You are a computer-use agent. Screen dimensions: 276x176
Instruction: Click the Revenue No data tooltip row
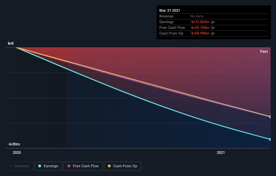[x=214, y=16]
